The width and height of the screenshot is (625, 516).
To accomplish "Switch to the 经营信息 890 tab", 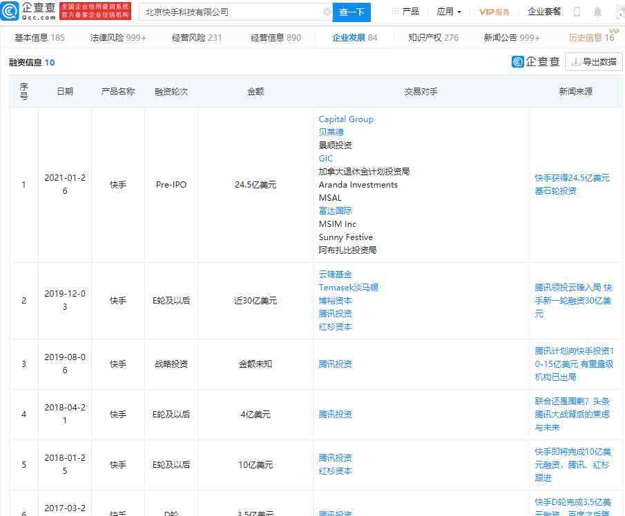I will (x=276, y=38).
